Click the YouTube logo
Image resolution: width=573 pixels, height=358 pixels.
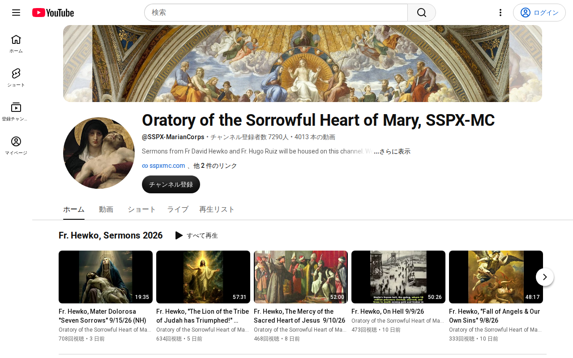(53, 13)
